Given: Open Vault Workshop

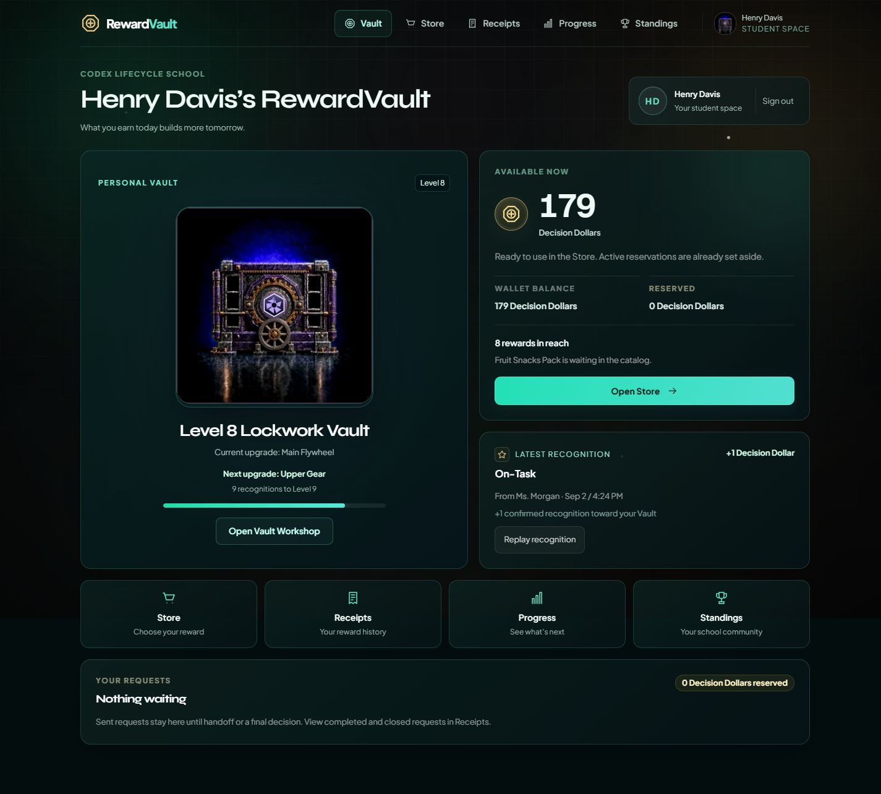Looking at the screenshot, I should pos(275,531).
